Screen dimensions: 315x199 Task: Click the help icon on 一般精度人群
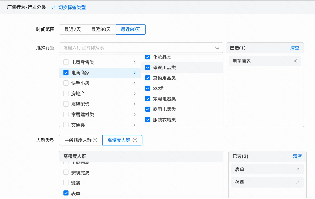click(95, 140)
